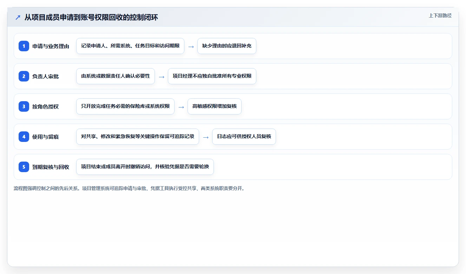Image resolution: width=466 pixels, height=274 pixels.
Task: Click the step number 5 badge
Action: coord(24,167)
